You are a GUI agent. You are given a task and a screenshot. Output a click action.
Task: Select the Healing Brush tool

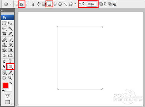(4, 40)
